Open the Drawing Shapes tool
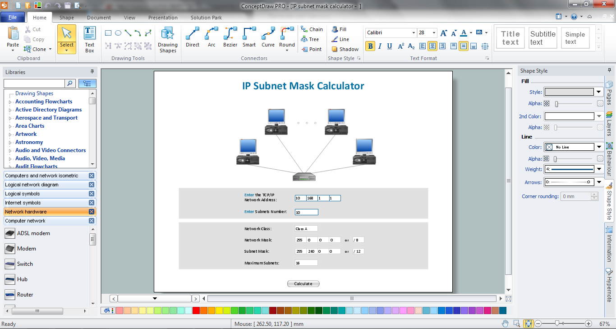Image resolution: width=616 pixels, height=329 pixels. coord(167,39)
